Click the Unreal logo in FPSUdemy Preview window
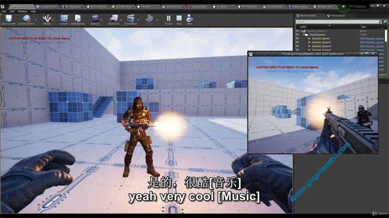This screenshot has height=218, width=389. pyautogui.click(x=251, y=54)
